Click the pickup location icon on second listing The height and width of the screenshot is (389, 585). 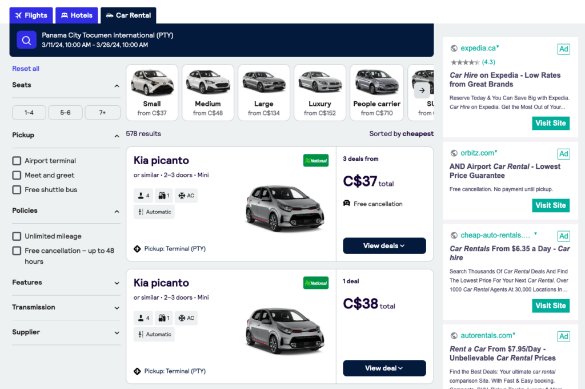[x=137, y=371]
